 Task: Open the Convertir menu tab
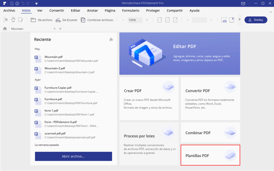pyautogui.click(x=56, y=10)
